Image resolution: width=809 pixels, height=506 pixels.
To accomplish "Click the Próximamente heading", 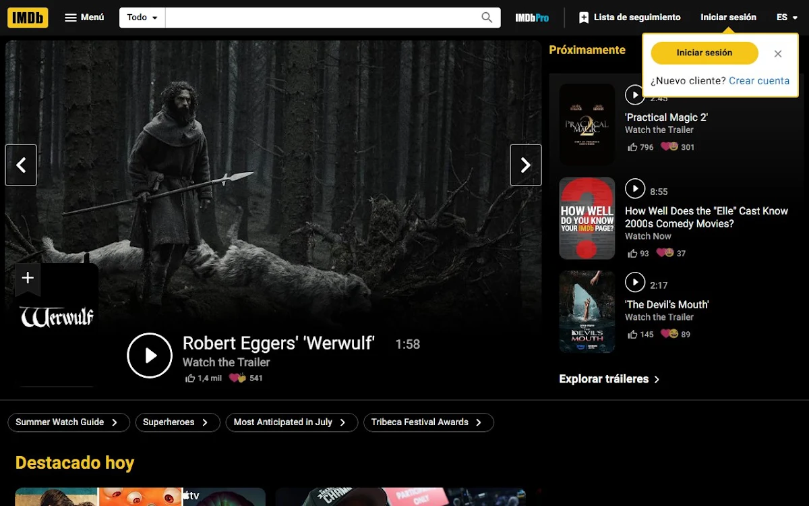I will pyautogui.click(x=587, y=50).
